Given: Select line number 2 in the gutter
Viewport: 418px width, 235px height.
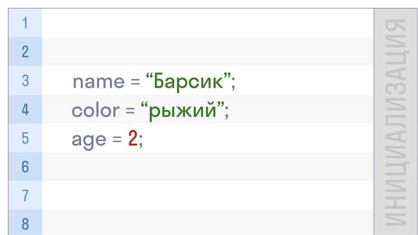Looking at the screenshot, I should click(x=25, y=51).
